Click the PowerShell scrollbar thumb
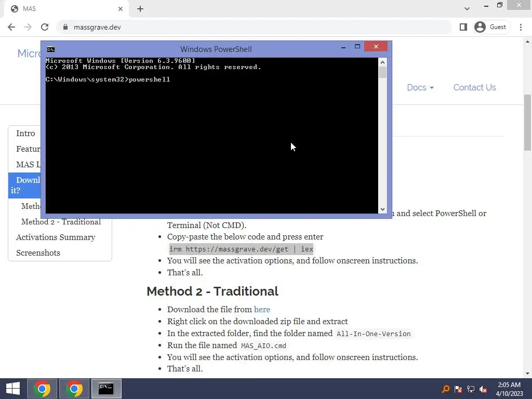Screen dimensions: 532x399 pos(383,72)
